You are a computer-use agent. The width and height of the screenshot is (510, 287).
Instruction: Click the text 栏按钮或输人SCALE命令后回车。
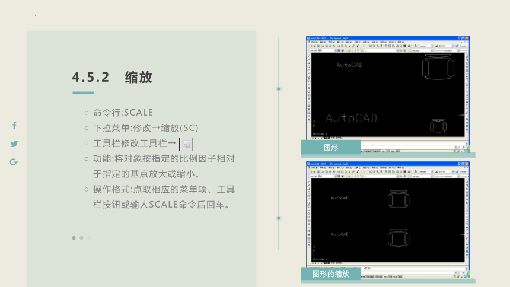[x=162, y=205]
